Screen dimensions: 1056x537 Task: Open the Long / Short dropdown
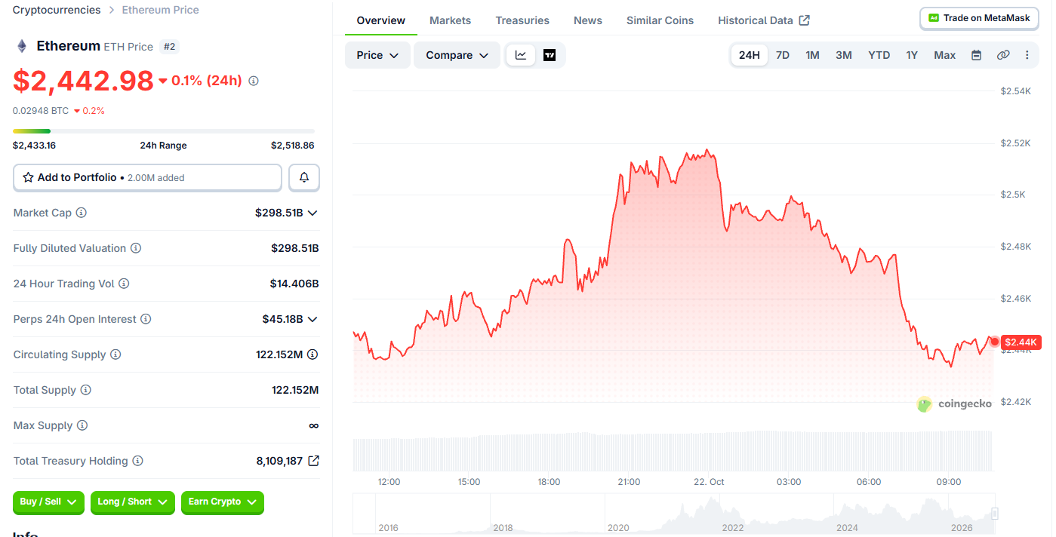(133, 502)
